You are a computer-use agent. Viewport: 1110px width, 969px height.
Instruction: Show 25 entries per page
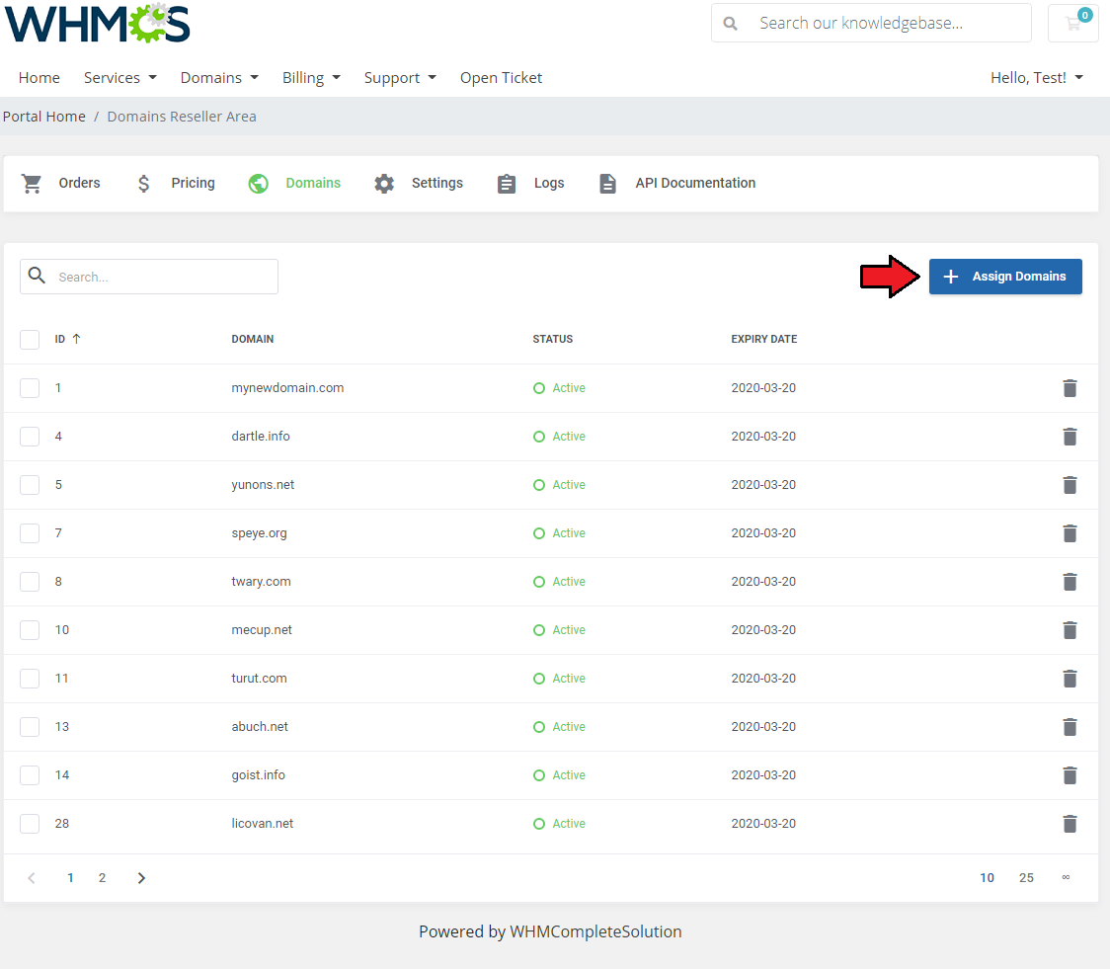click(1026, 878)
